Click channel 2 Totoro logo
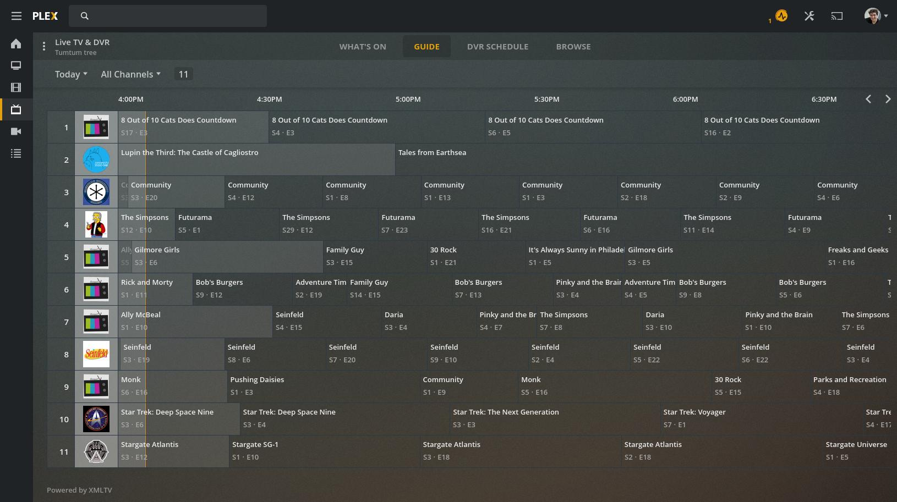The width and height of the screenshot is (897, 502). (x=96, y=159)
